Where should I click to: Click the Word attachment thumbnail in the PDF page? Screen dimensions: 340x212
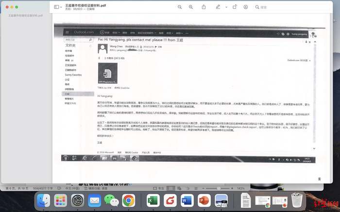click(108, 73)
